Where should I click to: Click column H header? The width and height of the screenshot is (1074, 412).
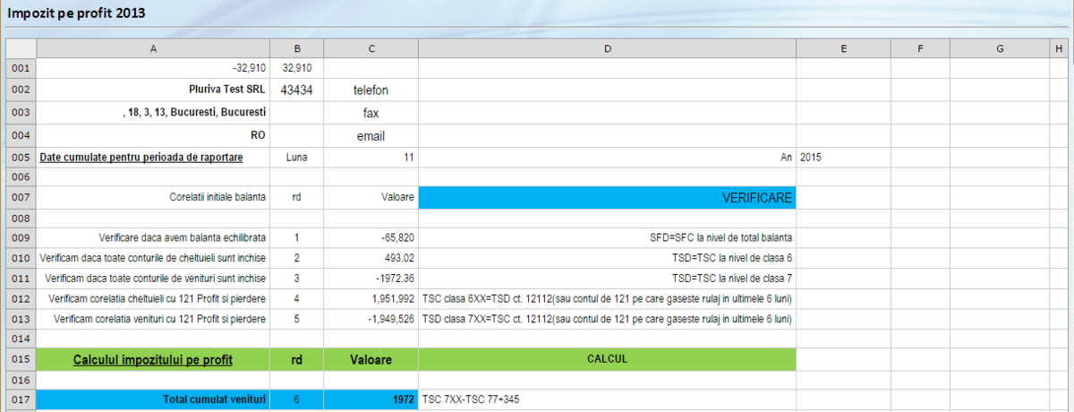point(1058,48)
